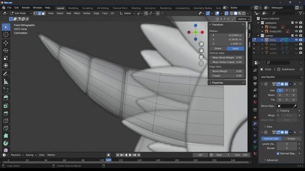Click the pan hand viewport icon
This screenshot has width=305, height=171.
point(201,51)
